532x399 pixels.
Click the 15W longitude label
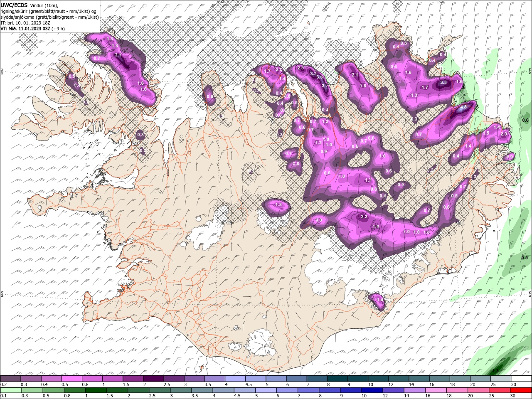(440, 2)
